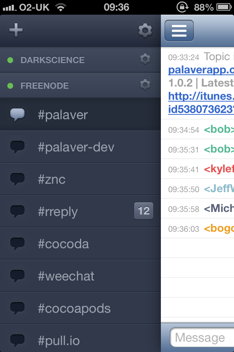The width and height of the screenshot is (234, 352).
Task: Open global settings gear at top
Action: pyautogui.click(x=145, y=30)
